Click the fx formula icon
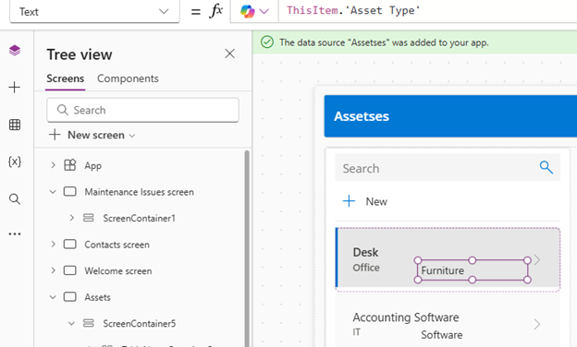 pyautogui.click(x=216, y=11)
